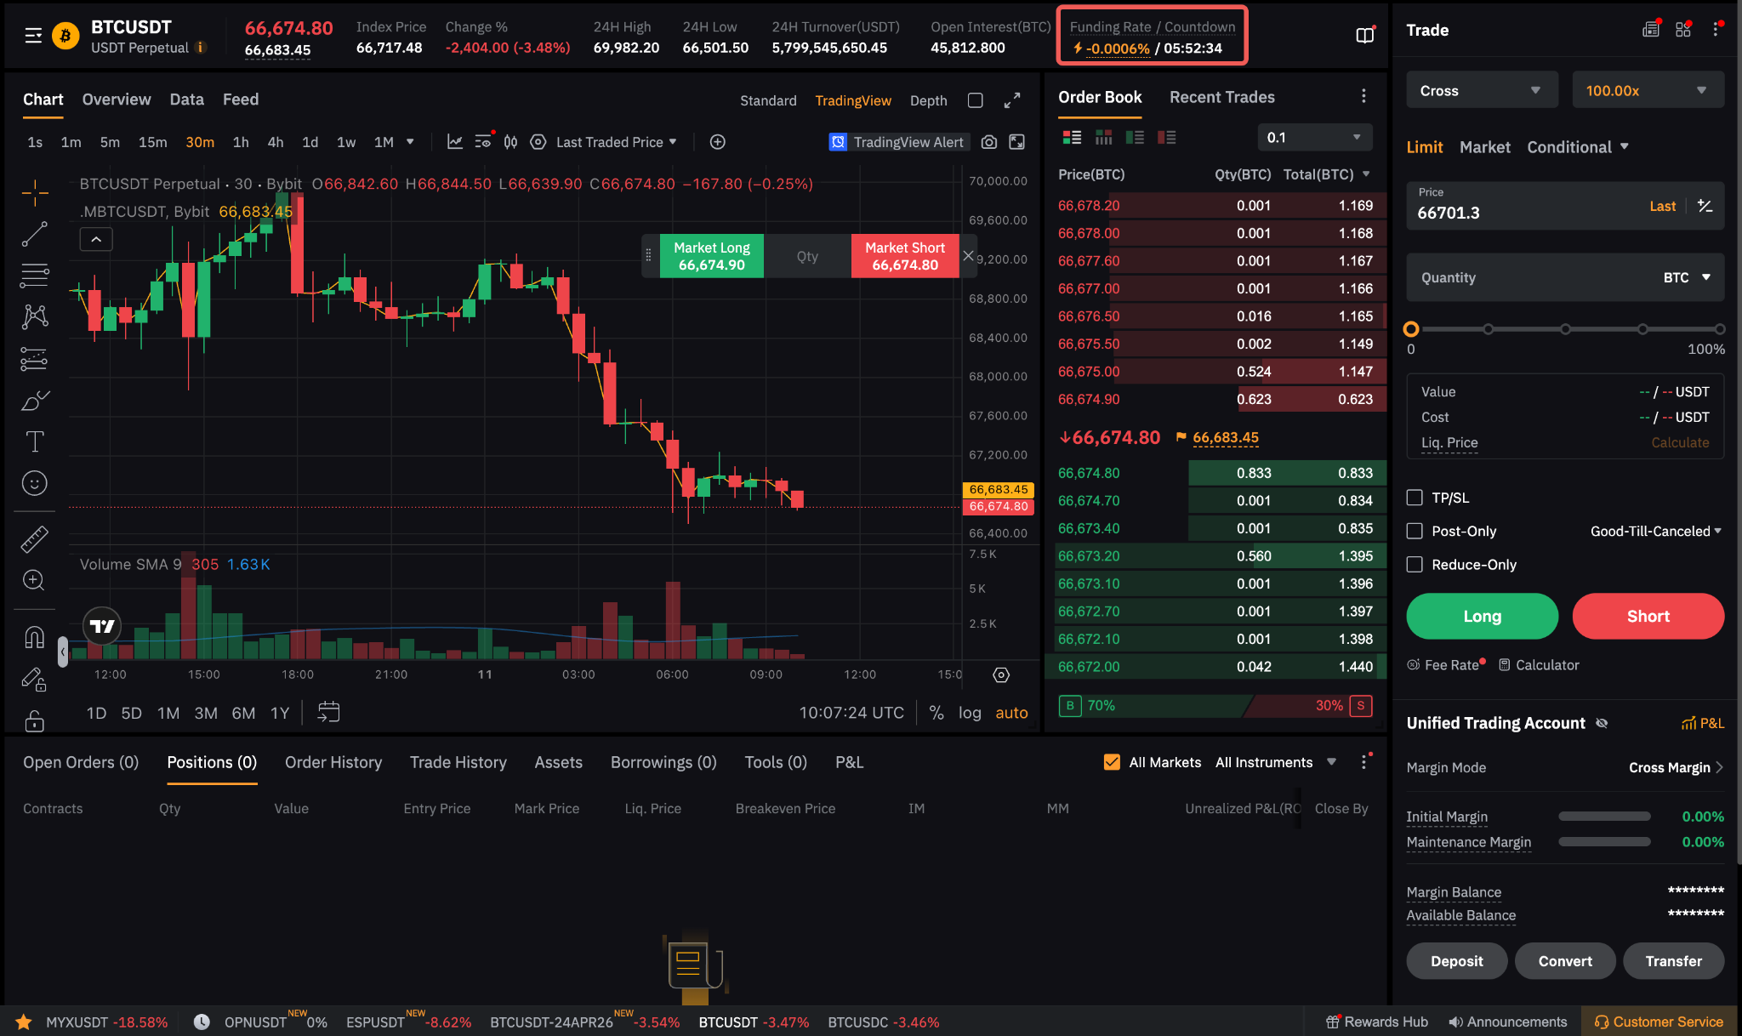Screen dimensions: 1742x1036
Task: Select the ruler measure tool
Action: (x=34, y=539)
